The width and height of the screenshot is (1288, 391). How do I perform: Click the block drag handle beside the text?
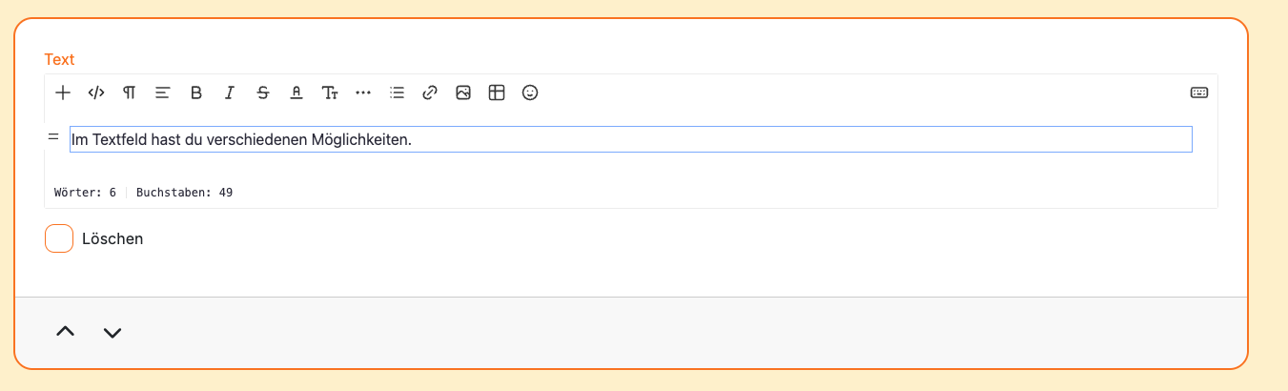click(x=53, y=137)
